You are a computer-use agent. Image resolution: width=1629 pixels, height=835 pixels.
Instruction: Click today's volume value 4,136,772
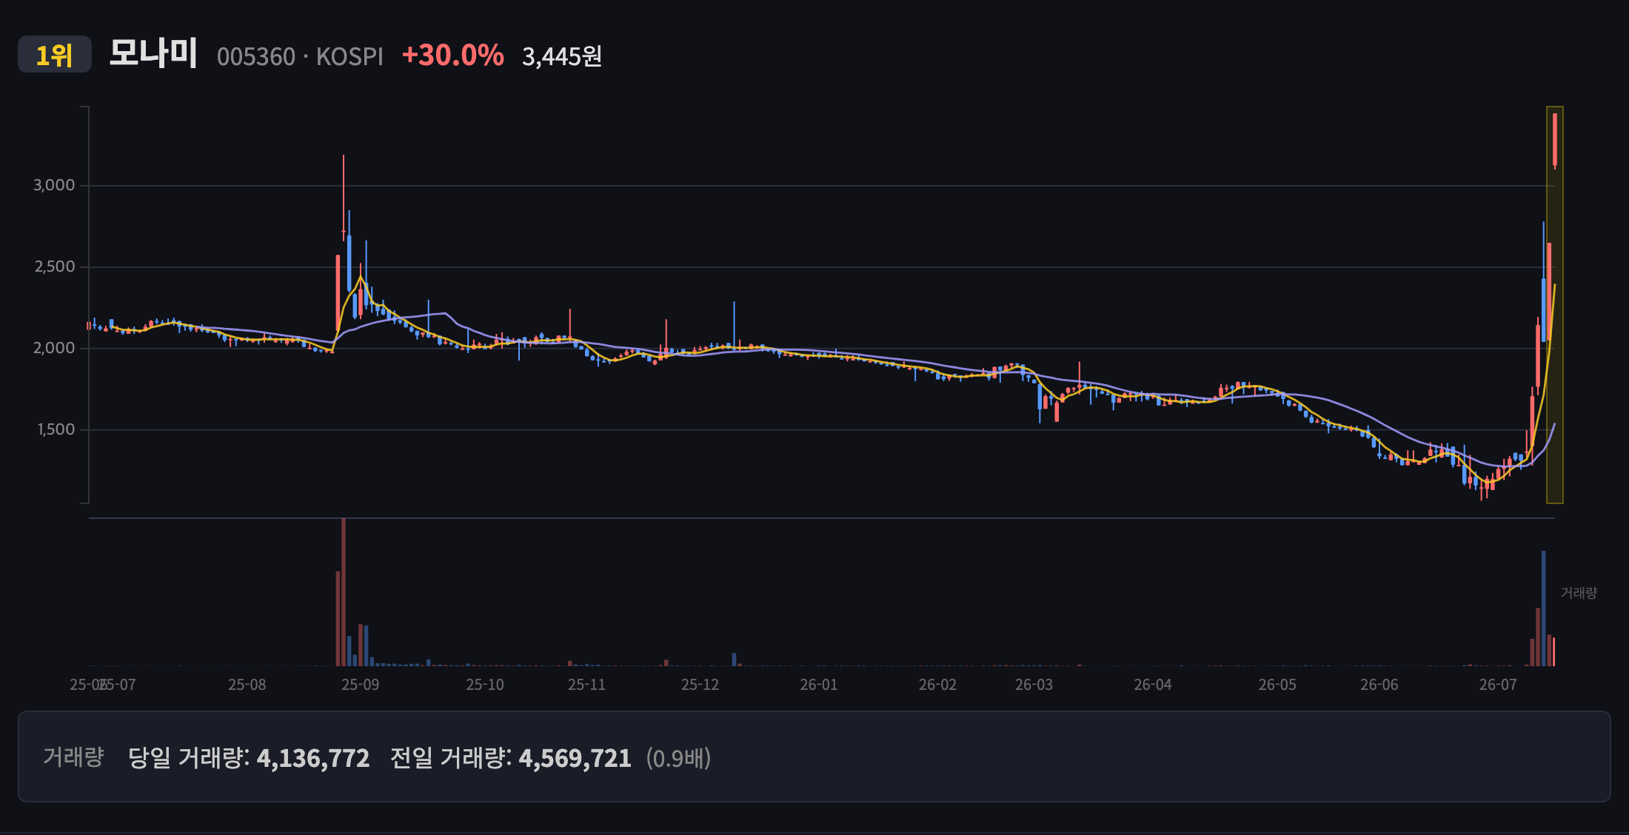(x=313, y=758)
